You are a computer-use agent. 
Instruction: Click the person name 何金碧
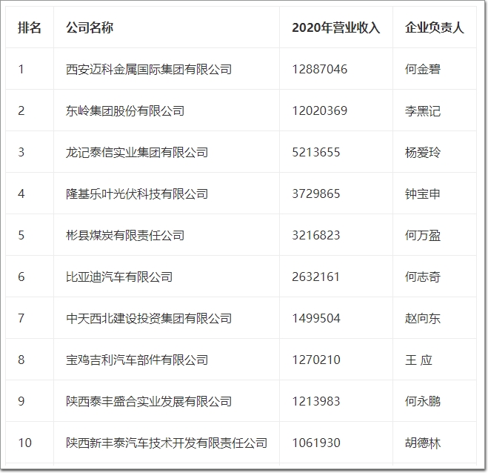pyautogui.click(x=423, y=69)
